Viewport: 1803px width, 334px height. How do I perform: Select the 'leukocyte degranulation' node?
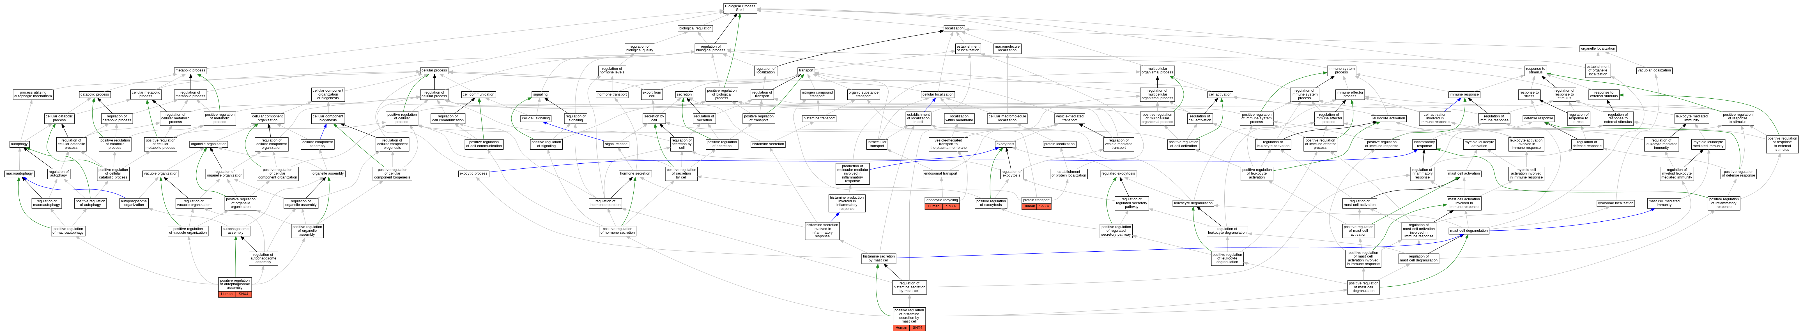coord(1193,203)
